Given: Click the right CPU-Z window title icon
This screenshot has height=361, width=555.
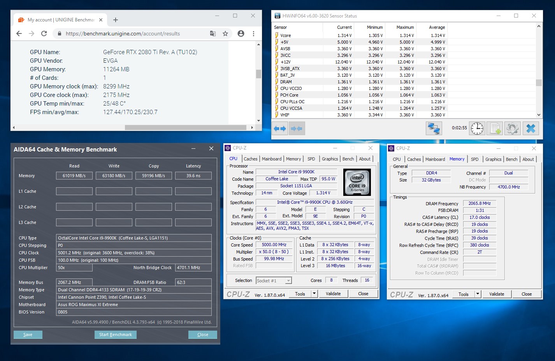Looking at the screenshot, I should pyautogui.click(x=392, y=148).
